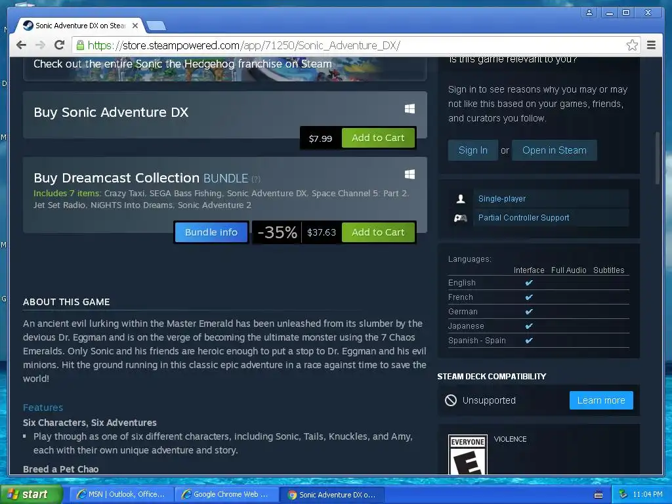Screen dimensions: 672x504
Task: Open the Chrome hamburger menu
Action: 651,45
